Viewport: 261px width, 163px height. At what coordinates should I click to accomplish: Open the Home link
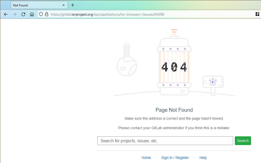tap(146, 157)
